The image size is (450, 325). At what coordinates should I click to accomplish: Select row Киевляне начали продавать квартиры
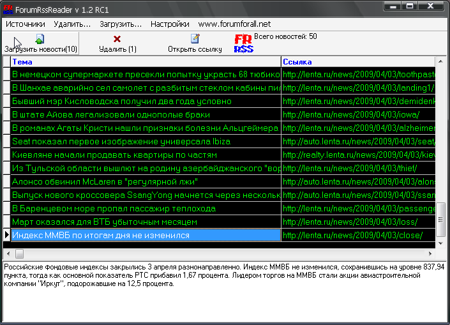[146, 155]
